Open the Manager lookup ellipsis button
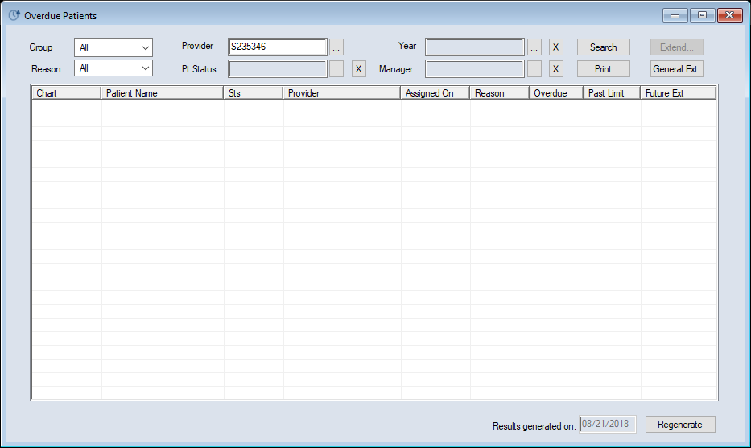 534,69
